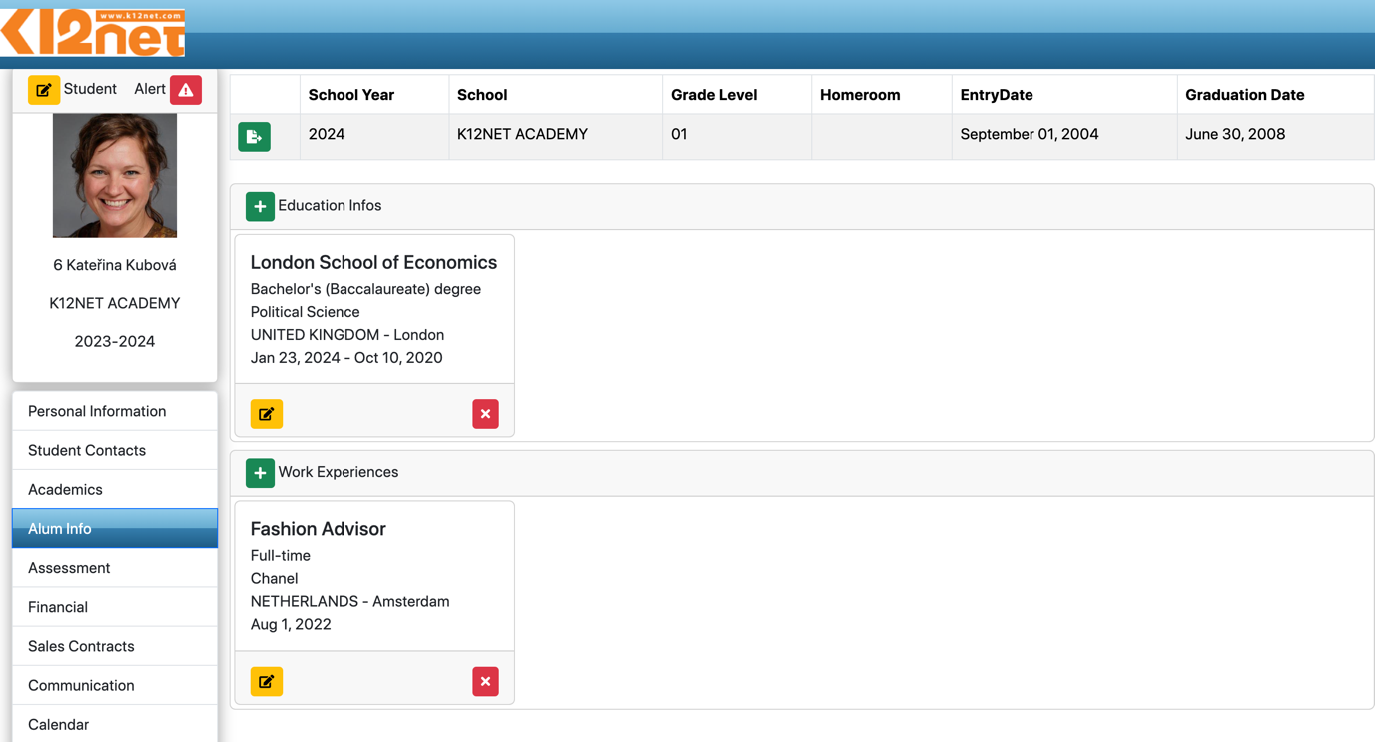Image resolution: width=1375 pixels, height=742 pixels.
Task: Edit London School of Economics entry
Action: point(266,414)
